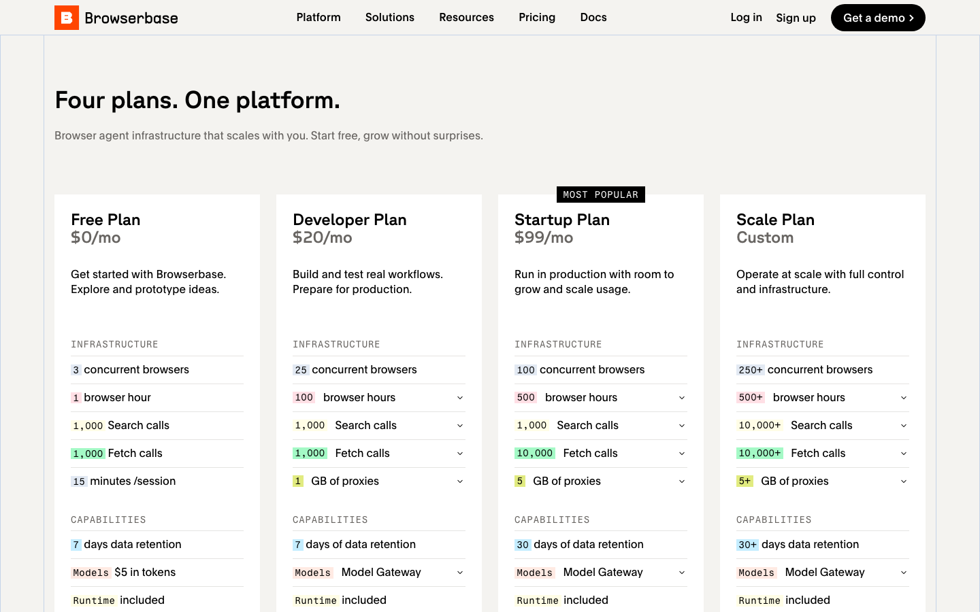980x612 pixels.
Task: Open the Resources menu
Action: (467, 17)
